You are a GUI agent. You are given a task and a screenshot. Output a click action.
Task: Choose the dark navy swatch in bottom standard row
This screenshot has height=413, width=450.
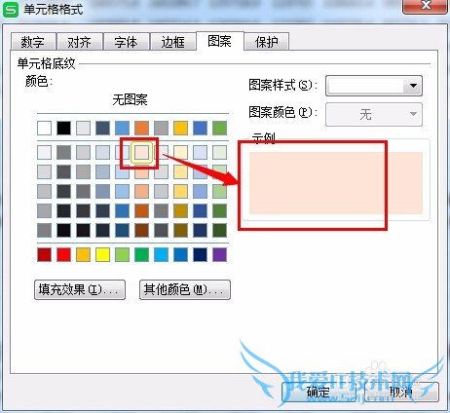(x=200, y=254)
